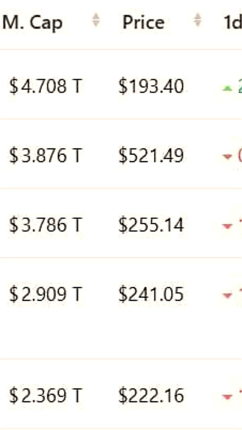Click the $255.14 price value
This screenshot has height=430, width=242.
point(151,225)
